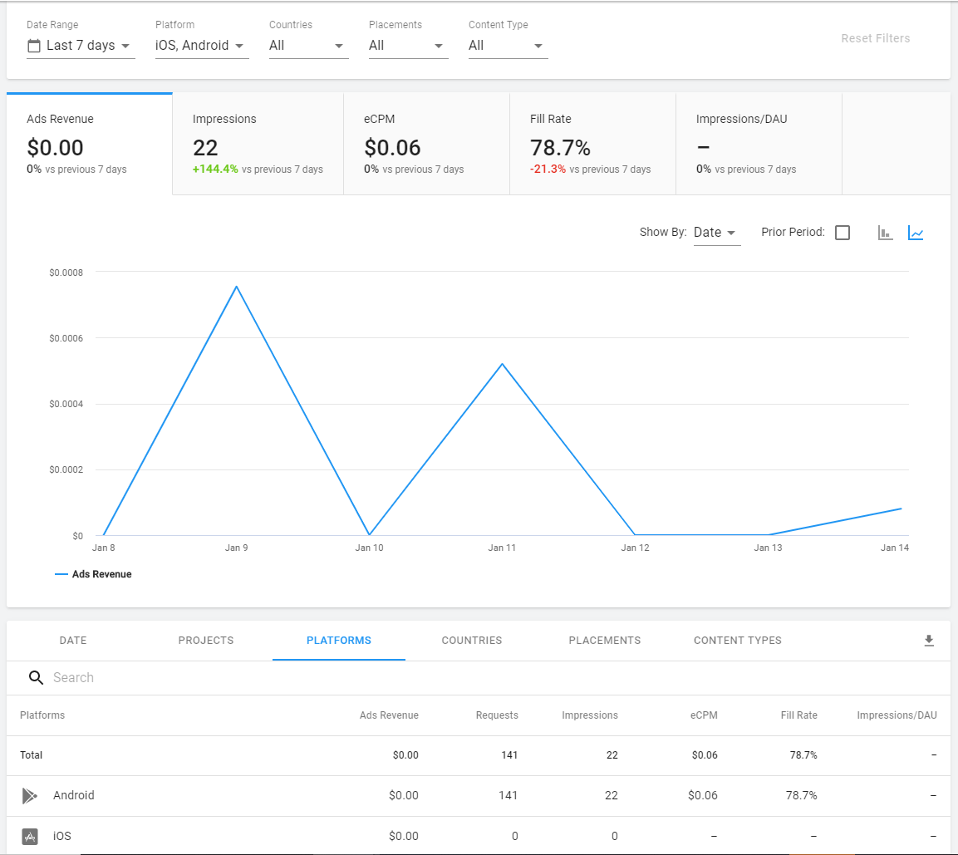Expand the Countries filter dropdown
The width and height of the screenshot is (958, 855).
click(x=307, y=46)
